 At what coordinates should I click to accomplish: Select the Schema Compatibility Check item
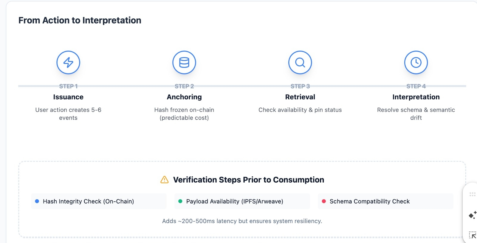pyautogui.click(x=370, y=201)
